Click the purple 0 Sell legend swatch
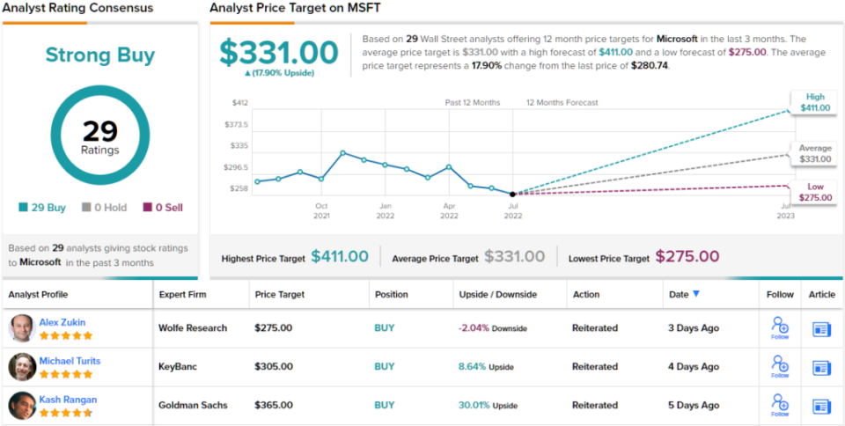 (x=147, y=208)
